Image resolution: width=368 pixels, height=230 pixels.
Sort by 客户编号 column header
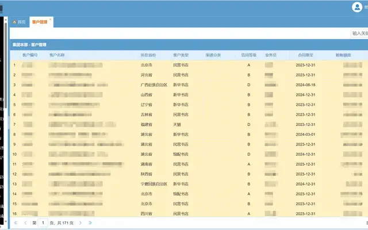coord(30,55)
